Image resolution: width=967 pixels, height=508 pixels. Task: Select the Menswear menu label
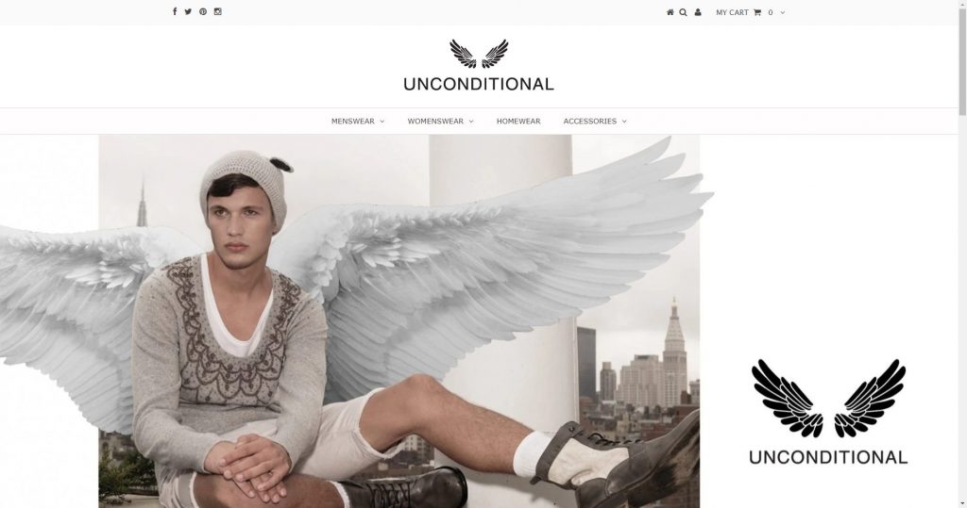click(353, 122)
